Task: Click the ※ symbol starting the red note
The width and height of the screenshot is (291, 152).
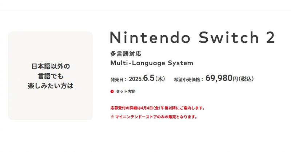Action: click(x=112, y=117)
